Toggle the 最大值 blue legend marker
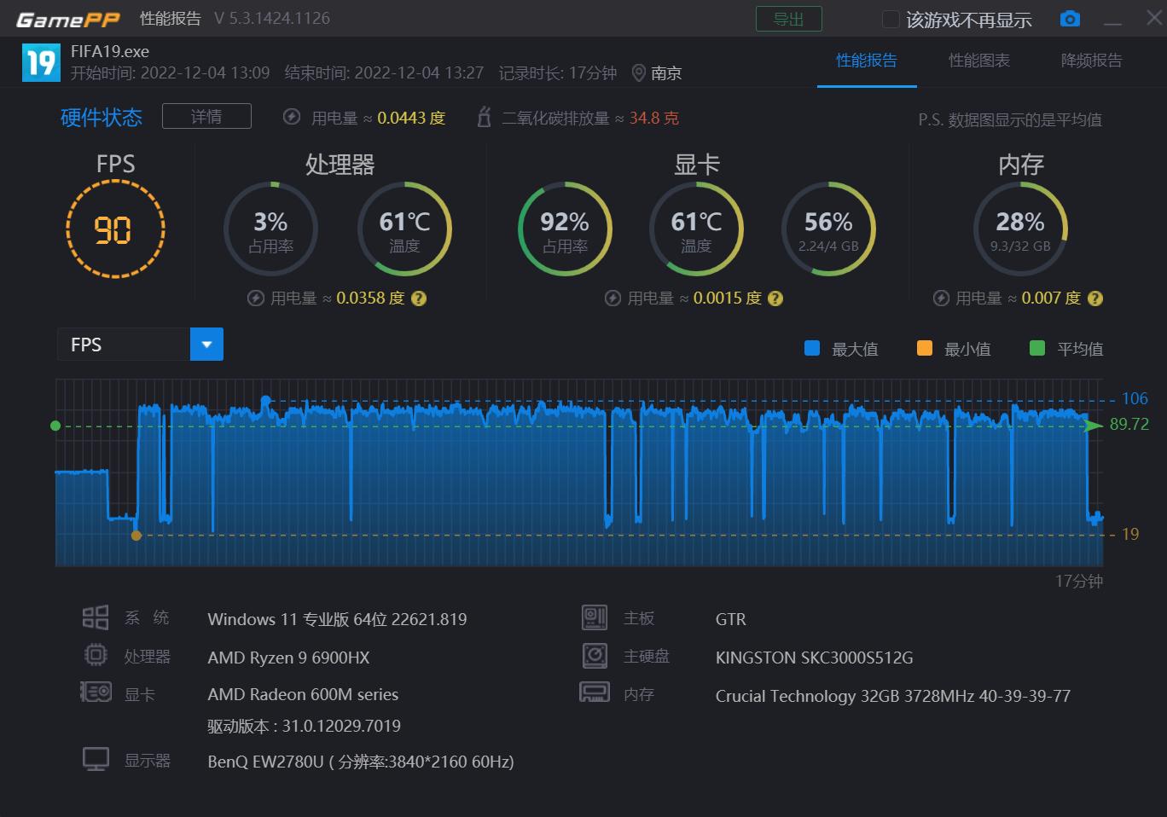Image resolution: width=1167 pixels, height=817 pixels. 811,348
